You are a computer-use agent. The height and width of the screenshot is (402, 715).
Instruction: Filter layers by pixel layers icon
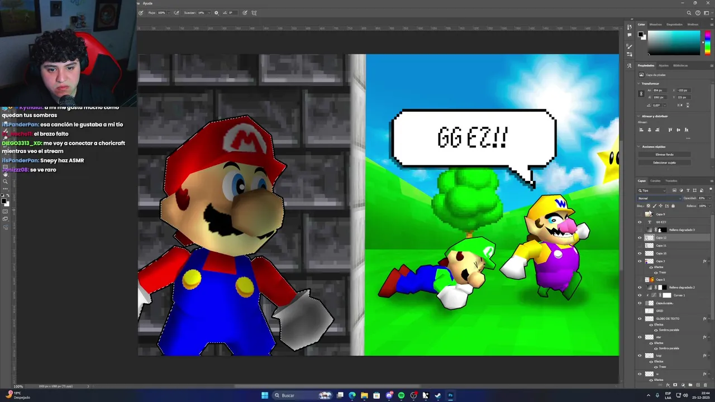tap(674, 190)
